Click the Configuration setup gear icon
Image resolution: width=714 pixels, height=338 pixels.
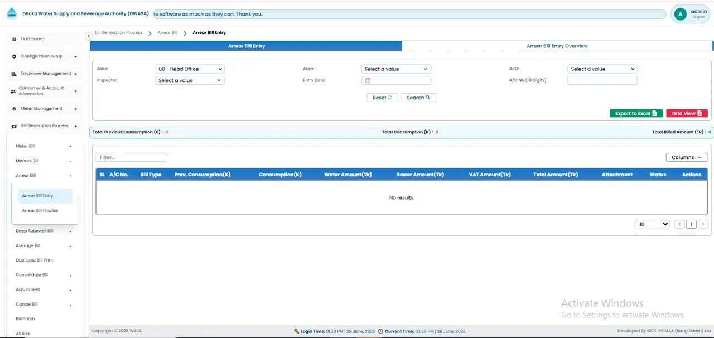click(x=14, y=56)
